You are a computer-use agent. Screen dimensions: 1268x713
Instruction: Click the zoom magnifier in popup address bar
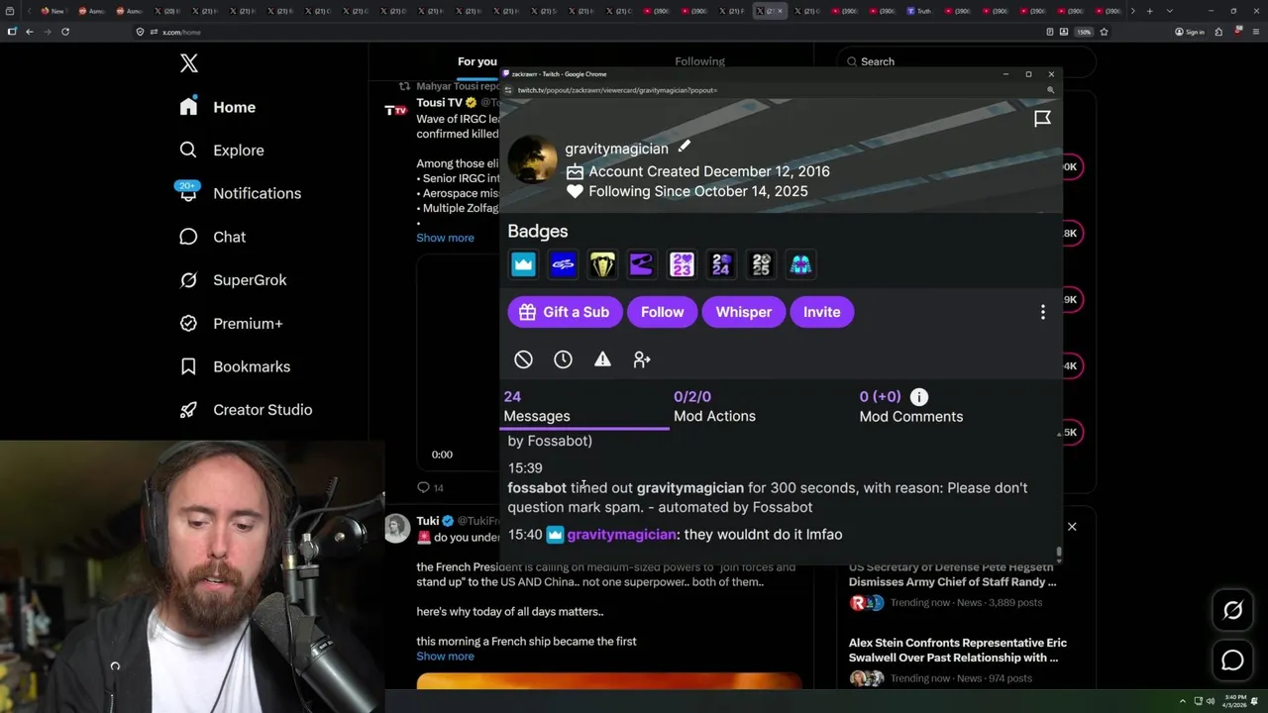click(1050, 90)
